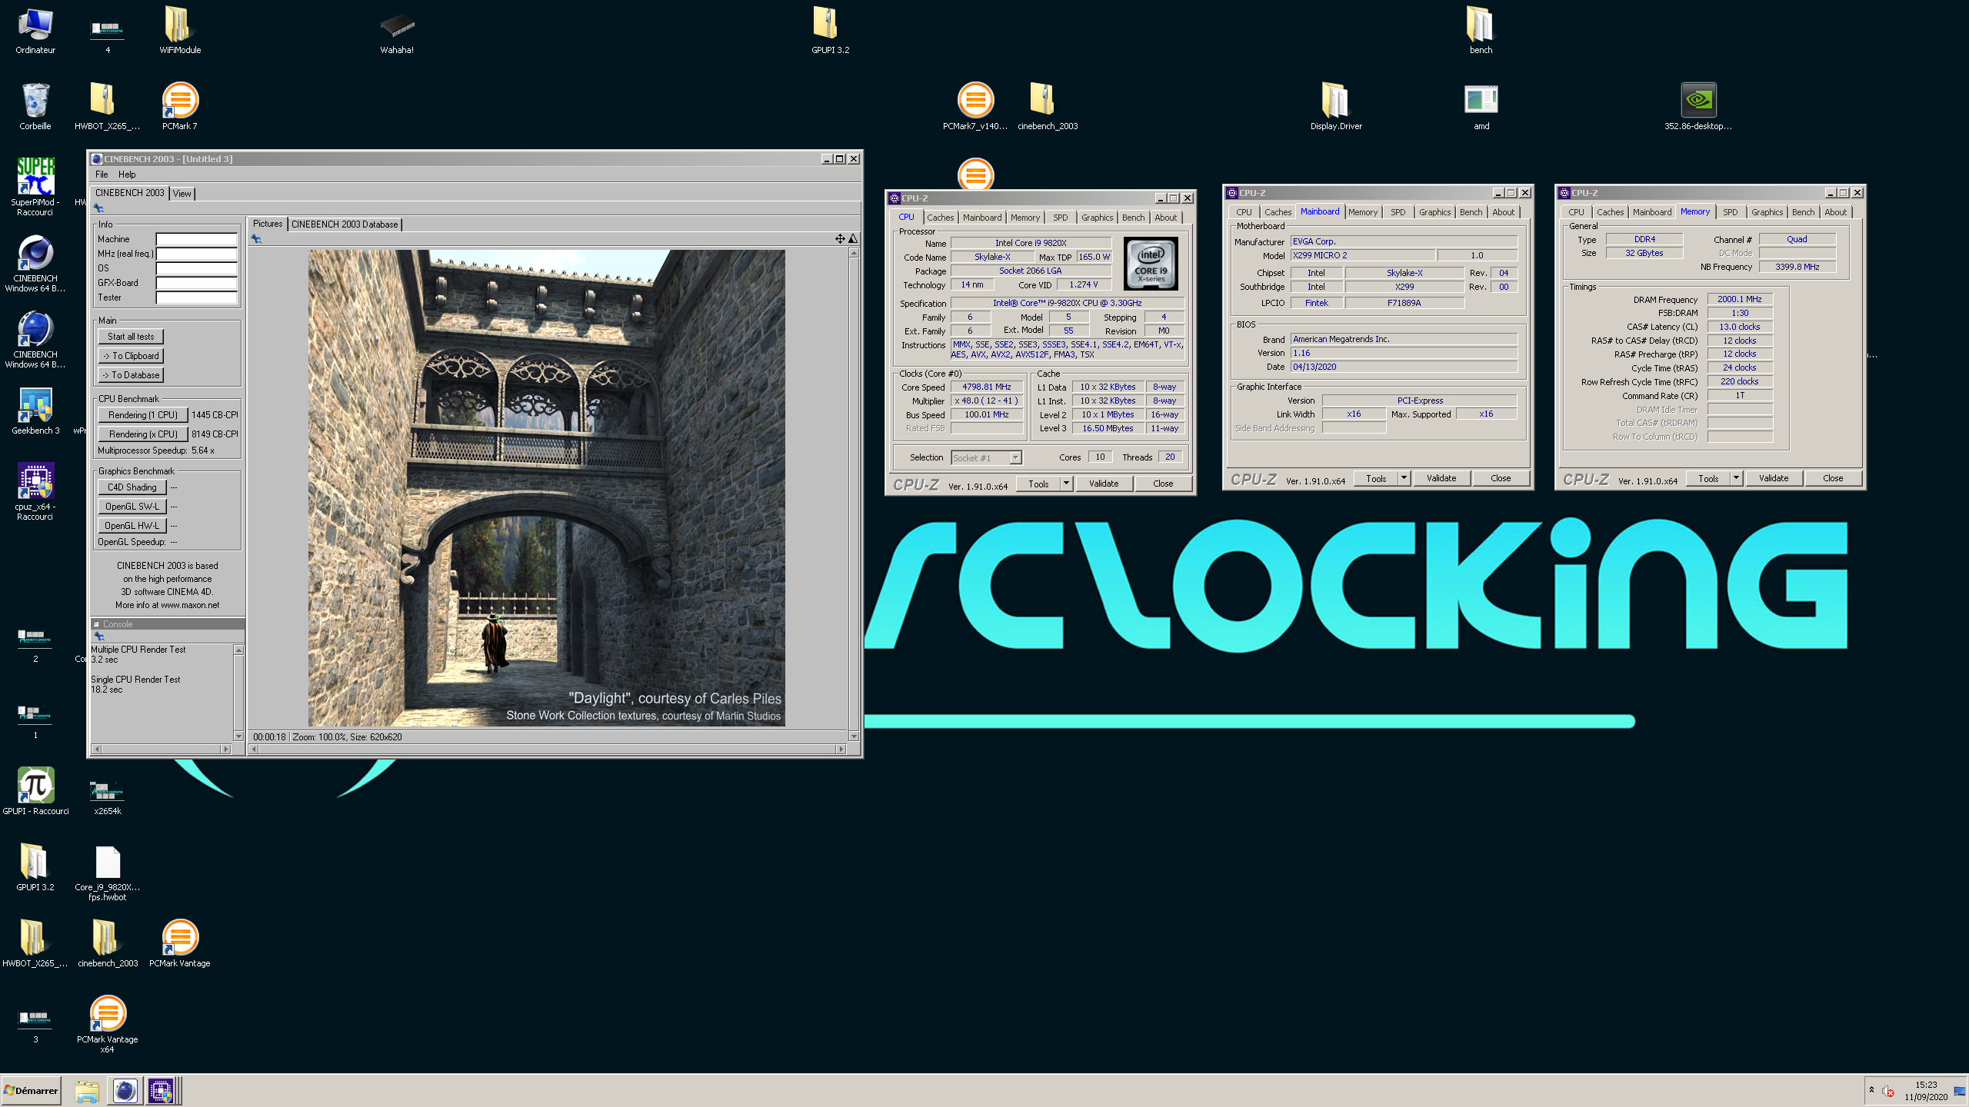Open the cpuz_x64 shortcut icon

click(x=35, y=492)
